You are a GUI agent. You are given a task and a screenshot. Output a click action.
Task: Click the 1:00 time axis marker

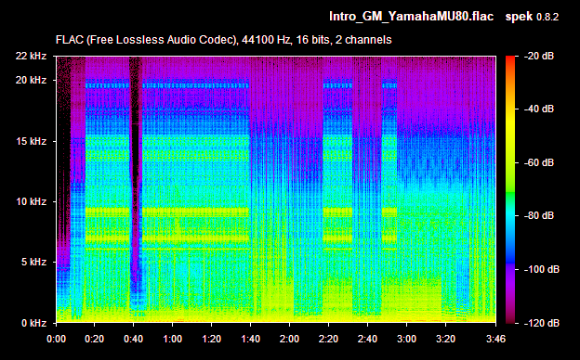point(172,339)
